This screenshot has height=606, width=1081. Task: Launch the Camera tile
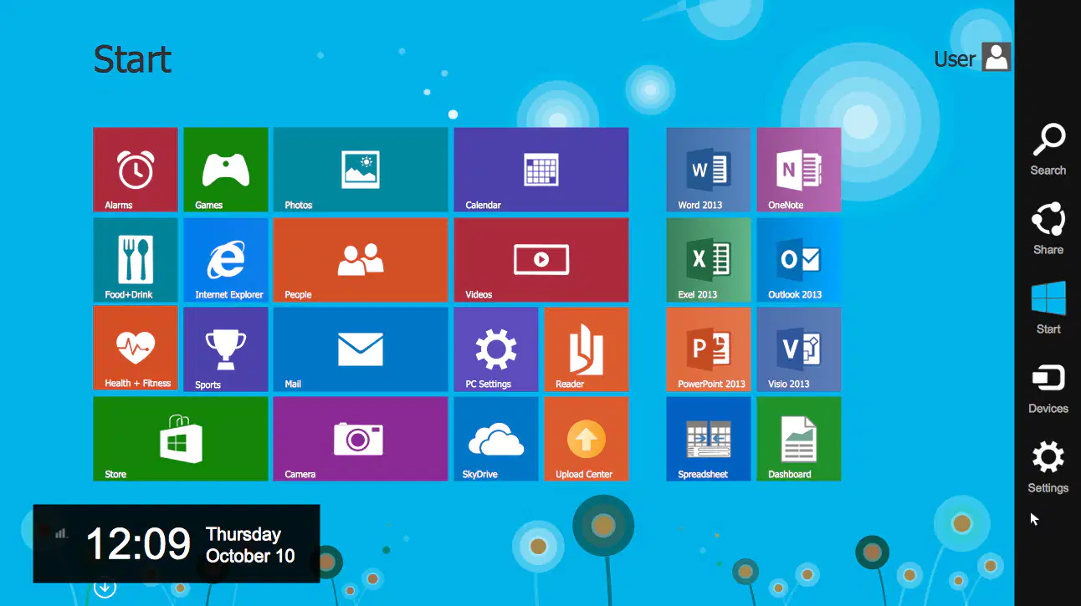click(361, 439)
